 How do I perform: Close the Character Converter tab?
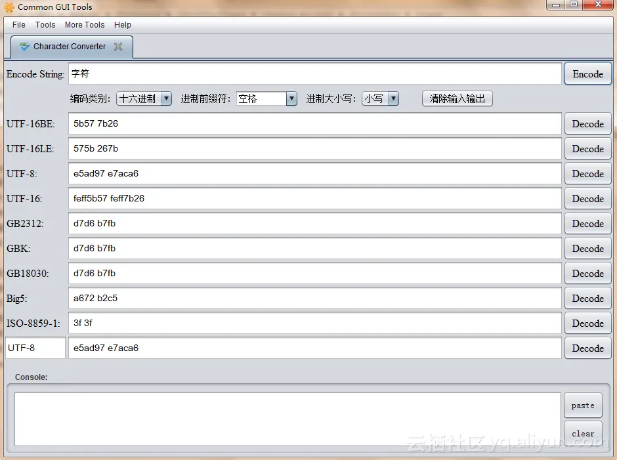tap(118, 47)
